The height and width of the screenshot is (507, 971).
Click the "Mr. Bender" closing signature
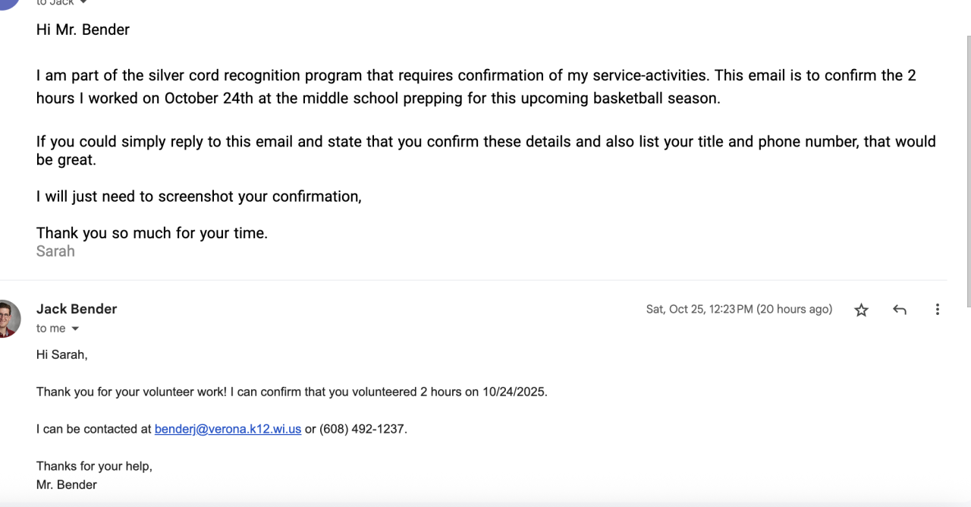point(67,484)
